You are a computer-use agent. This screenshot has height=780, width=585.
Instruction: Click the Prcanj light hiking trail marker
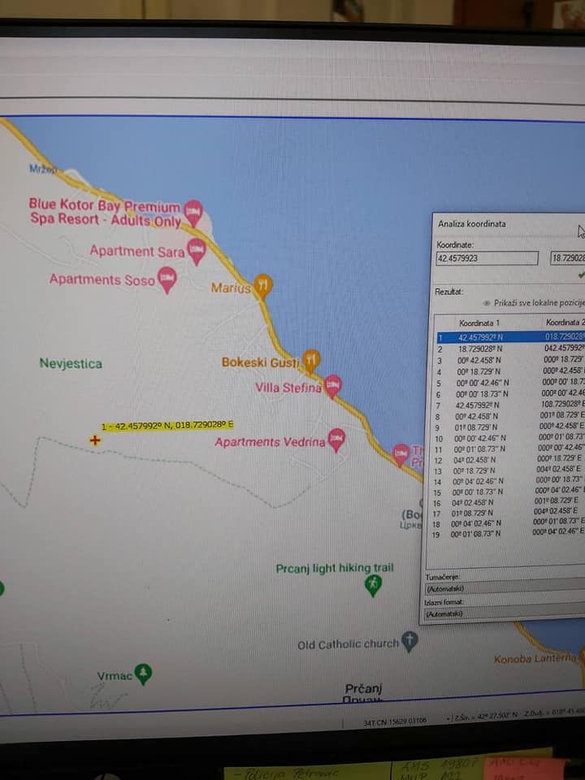click(373, 585)
